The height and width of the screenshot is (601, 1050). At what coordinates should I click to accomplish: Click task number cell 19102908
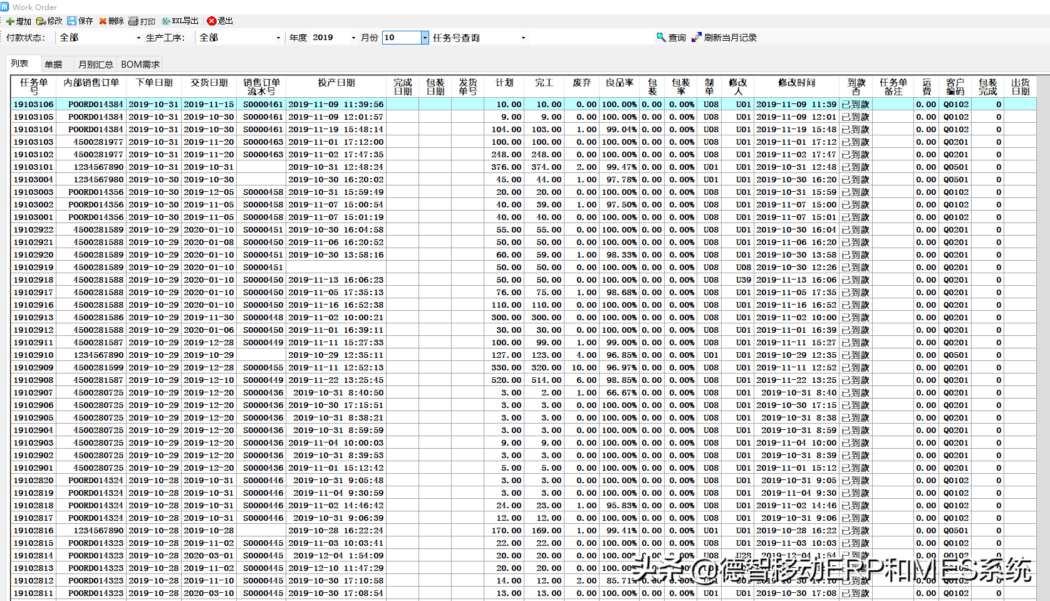click(34, 380)
